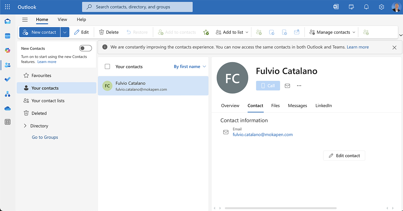Expand the By first name sort dropdown
This screenshot has height=211, width=403.
pyautogui.click(x=190, y=66)
